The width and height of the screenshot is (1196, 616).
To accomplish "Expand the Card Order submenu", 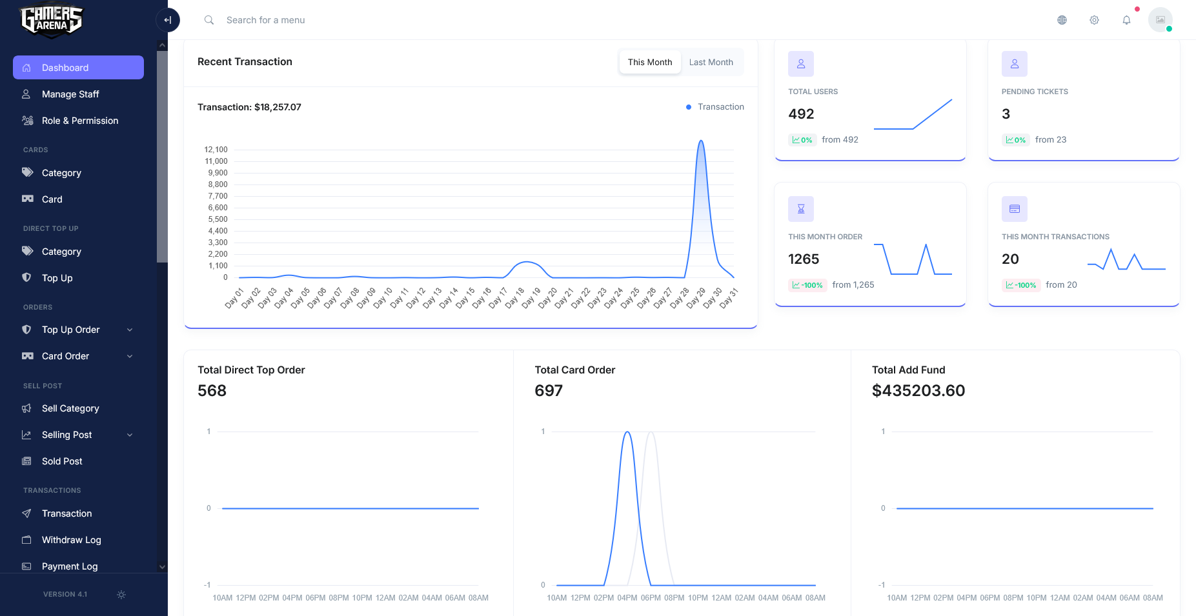I will [130, 356].
